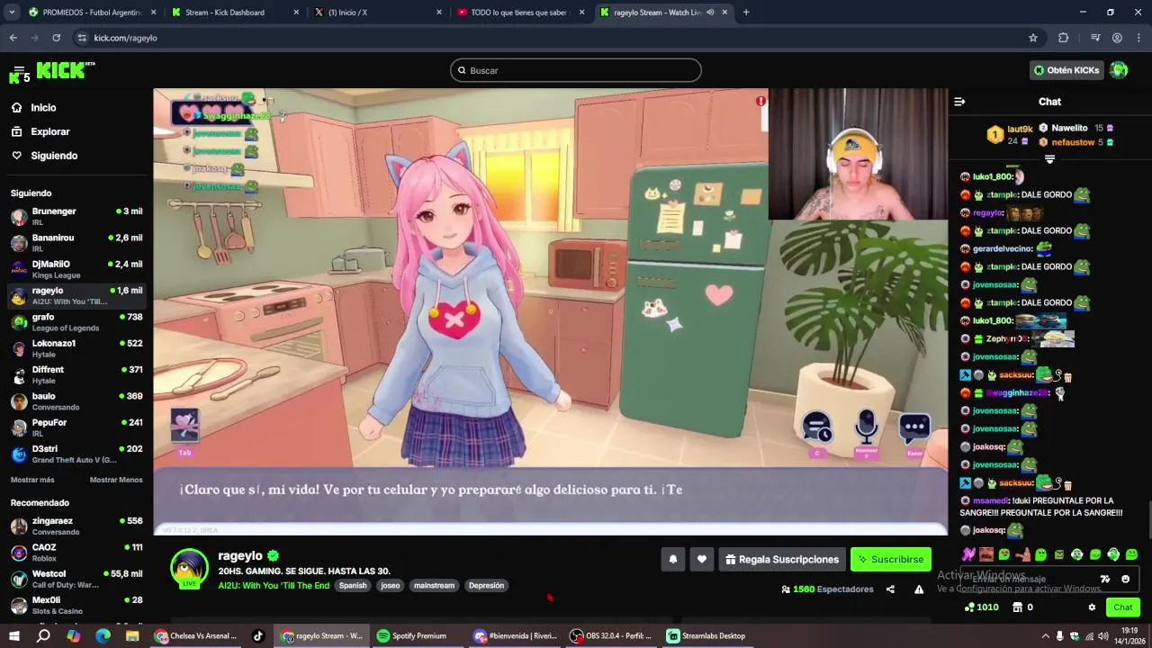Viewport: 1152px width, 648px height.
Task: Open the user profile avatar menu
Action: (1119, 70)
